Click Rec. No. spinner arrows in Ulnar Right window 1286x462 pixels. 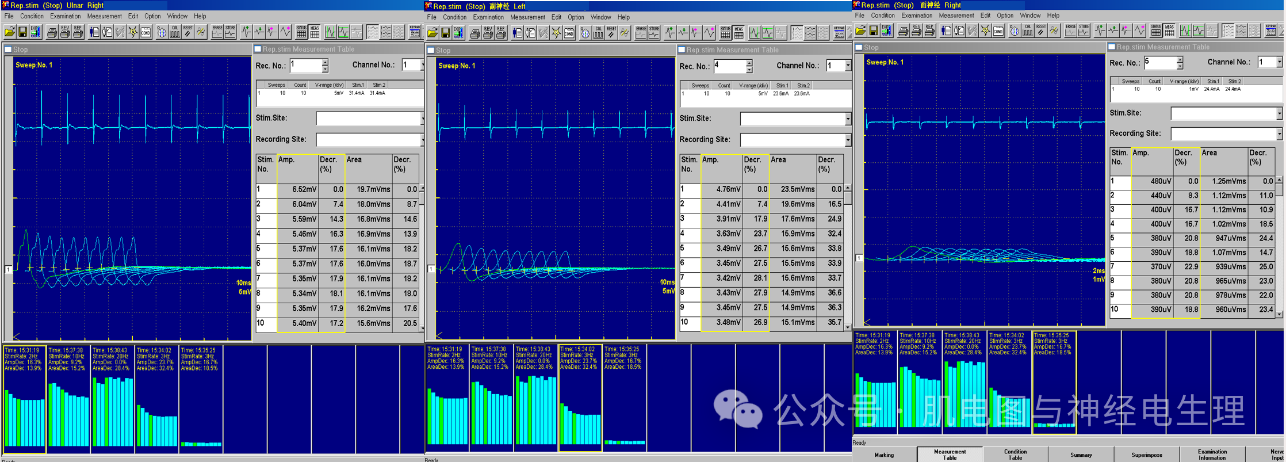coord(325,66)
